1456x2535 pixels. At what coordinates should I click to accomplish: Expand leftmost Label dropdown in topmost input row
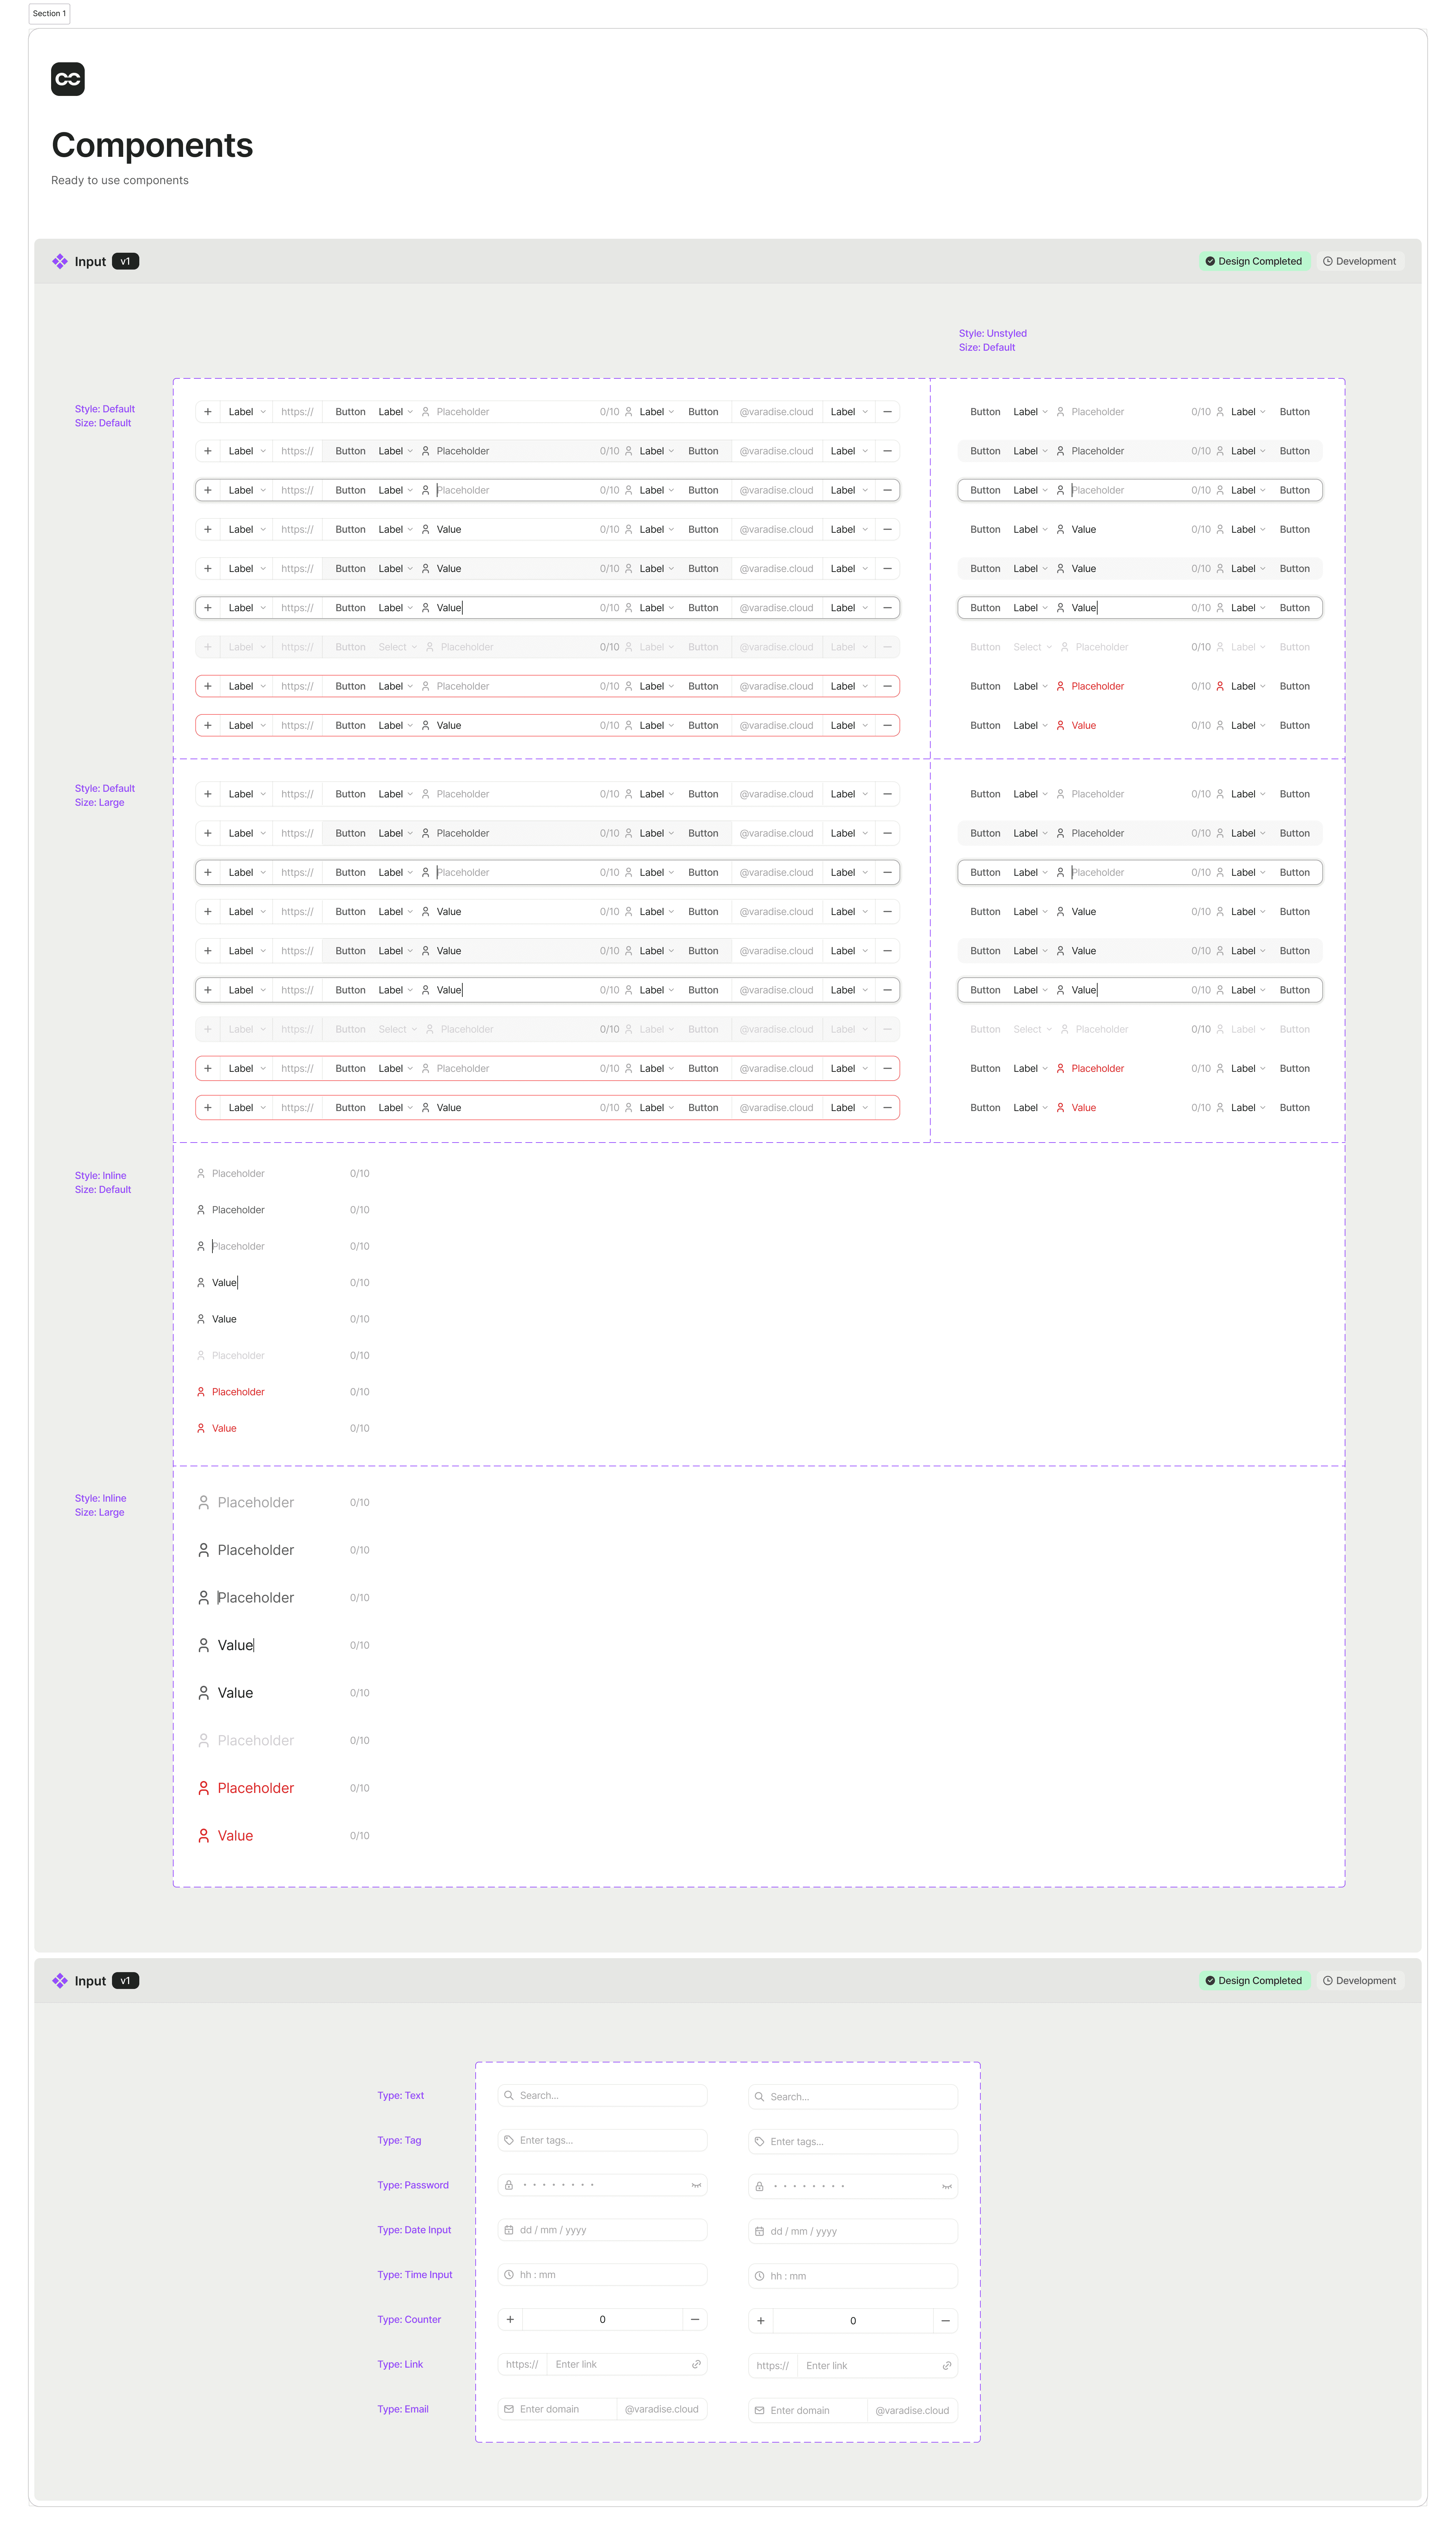point(247,412)
